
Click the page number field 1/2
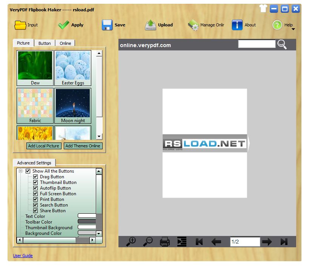[x=245, y=242]
